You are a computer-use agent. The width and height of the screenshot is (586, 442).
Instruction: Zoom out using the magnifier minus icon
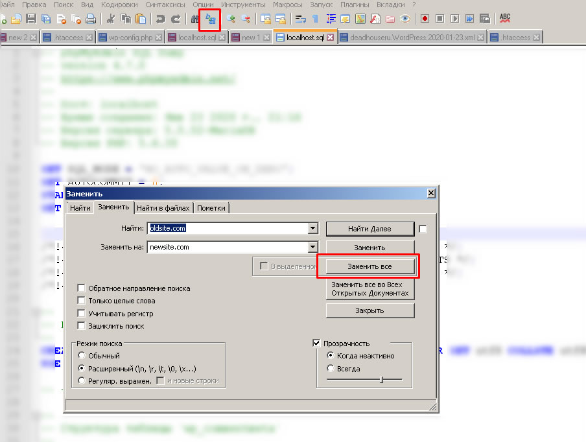point(246,19)
